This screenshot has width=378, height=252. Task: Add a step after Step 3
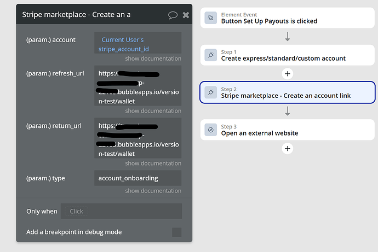[288, 148]
